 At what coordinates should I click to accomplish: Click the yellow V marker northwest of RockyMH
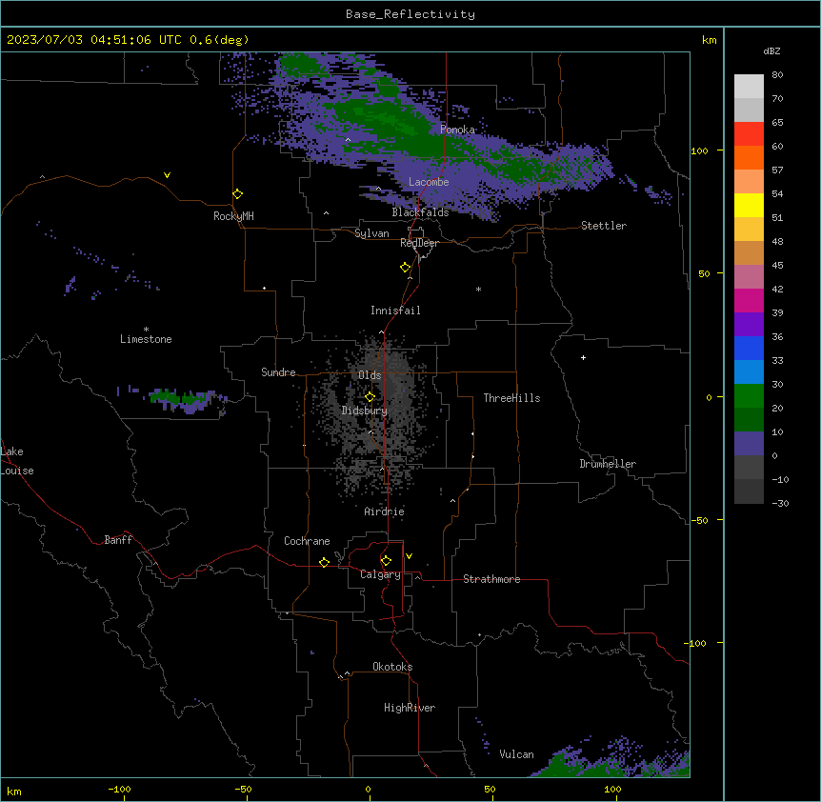tap(167, 175)
